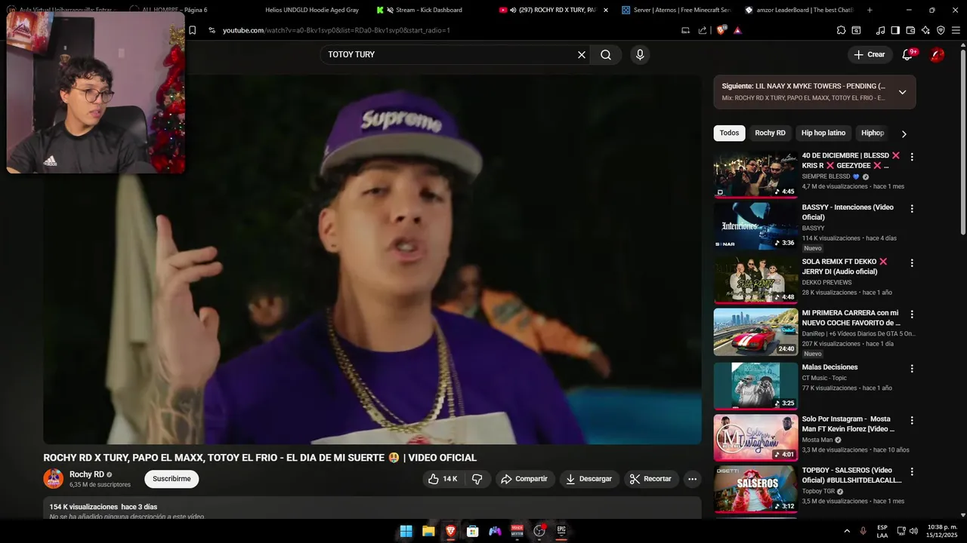Subscribe with the Suscribirme button

coord(171,479)
